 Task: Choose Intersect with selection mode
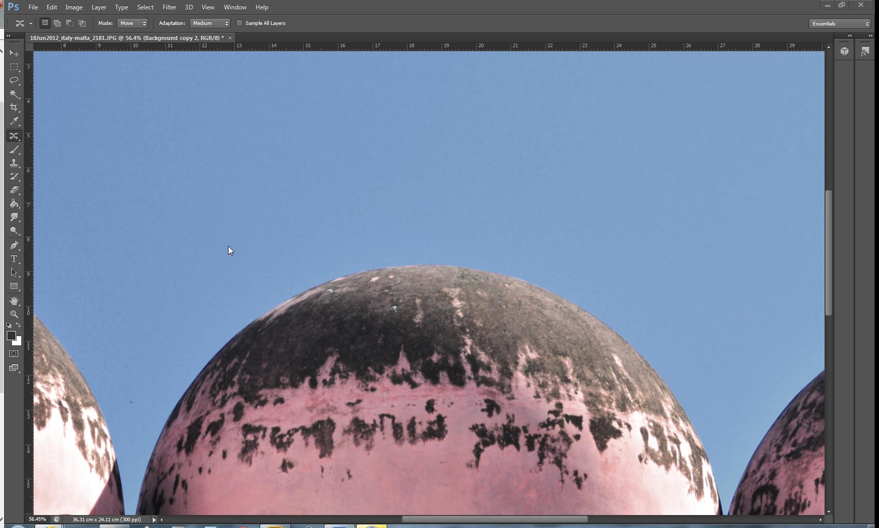[82, 23]
